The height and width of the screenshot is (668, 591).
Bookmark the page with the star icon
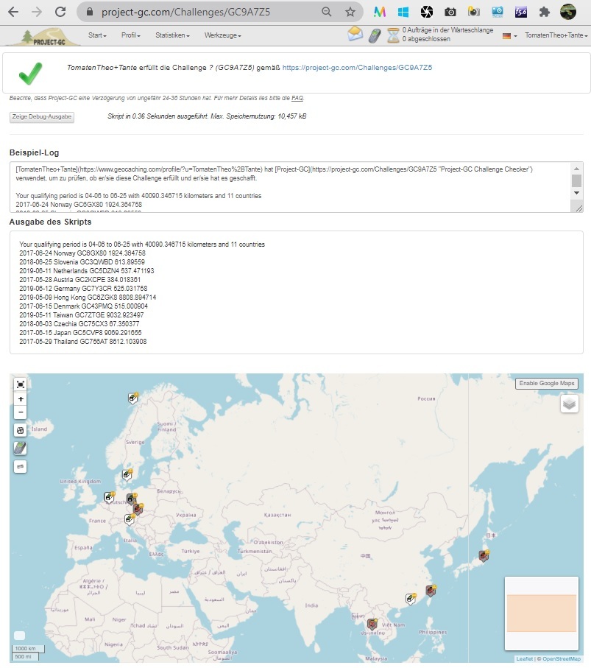click(x=350, y=12)
